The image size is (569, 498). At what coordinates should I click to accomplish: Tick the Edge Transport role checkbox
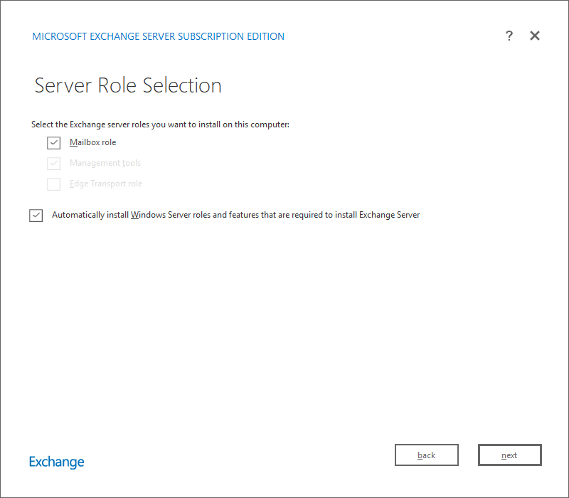[x=54, y=184]
